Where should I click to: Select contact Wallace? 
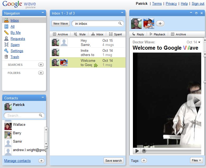pos(24,126)
